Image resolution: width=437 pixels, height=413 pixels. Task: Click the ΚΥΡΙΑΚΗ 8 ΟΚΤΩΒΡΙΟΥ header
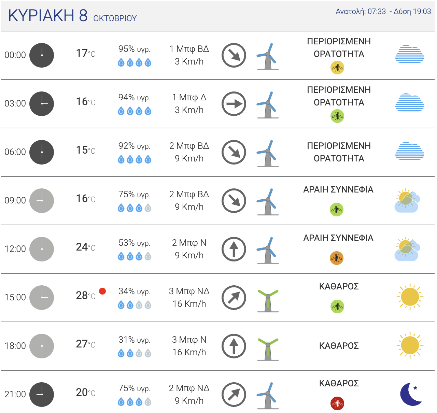coord(72,15)
